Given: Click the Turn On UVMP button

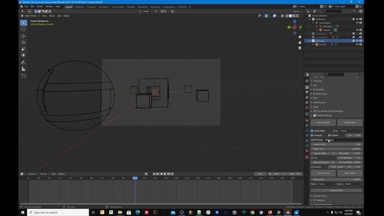Looking at the screenshot, I should coord(323,122).
